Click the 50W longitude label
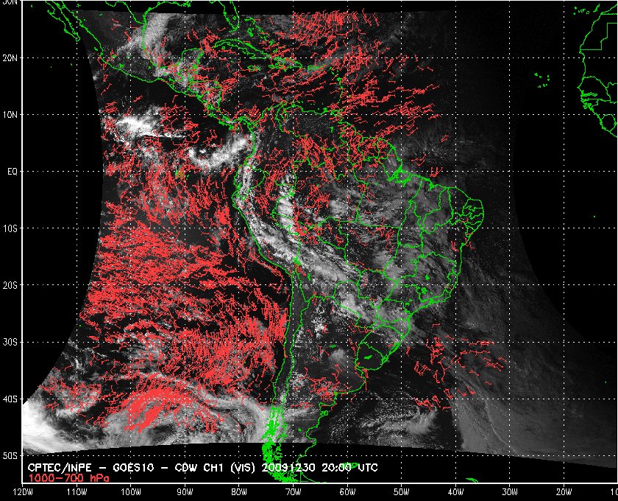Viewport: 618px width, 501px height. [401, 492]
